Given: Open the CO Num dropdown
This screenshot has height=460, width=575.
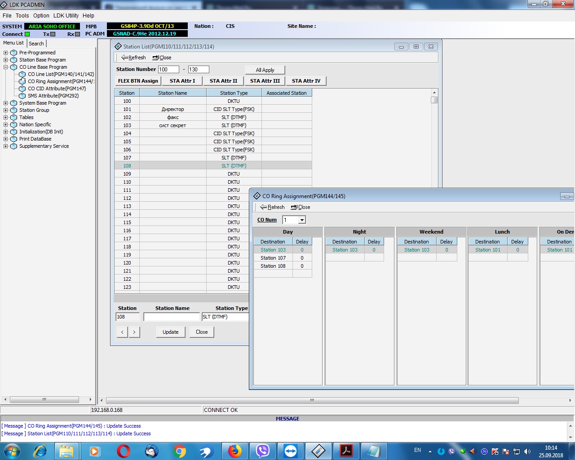Looking at the screenshot, I should (302, 220).
